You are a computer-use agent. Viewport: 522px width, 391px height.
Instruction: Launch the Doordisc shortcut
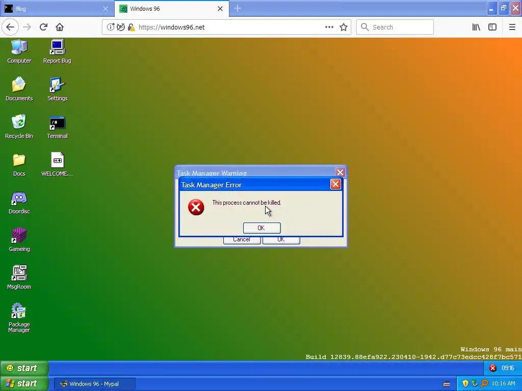pyautogui.click(x=19, y=202)
